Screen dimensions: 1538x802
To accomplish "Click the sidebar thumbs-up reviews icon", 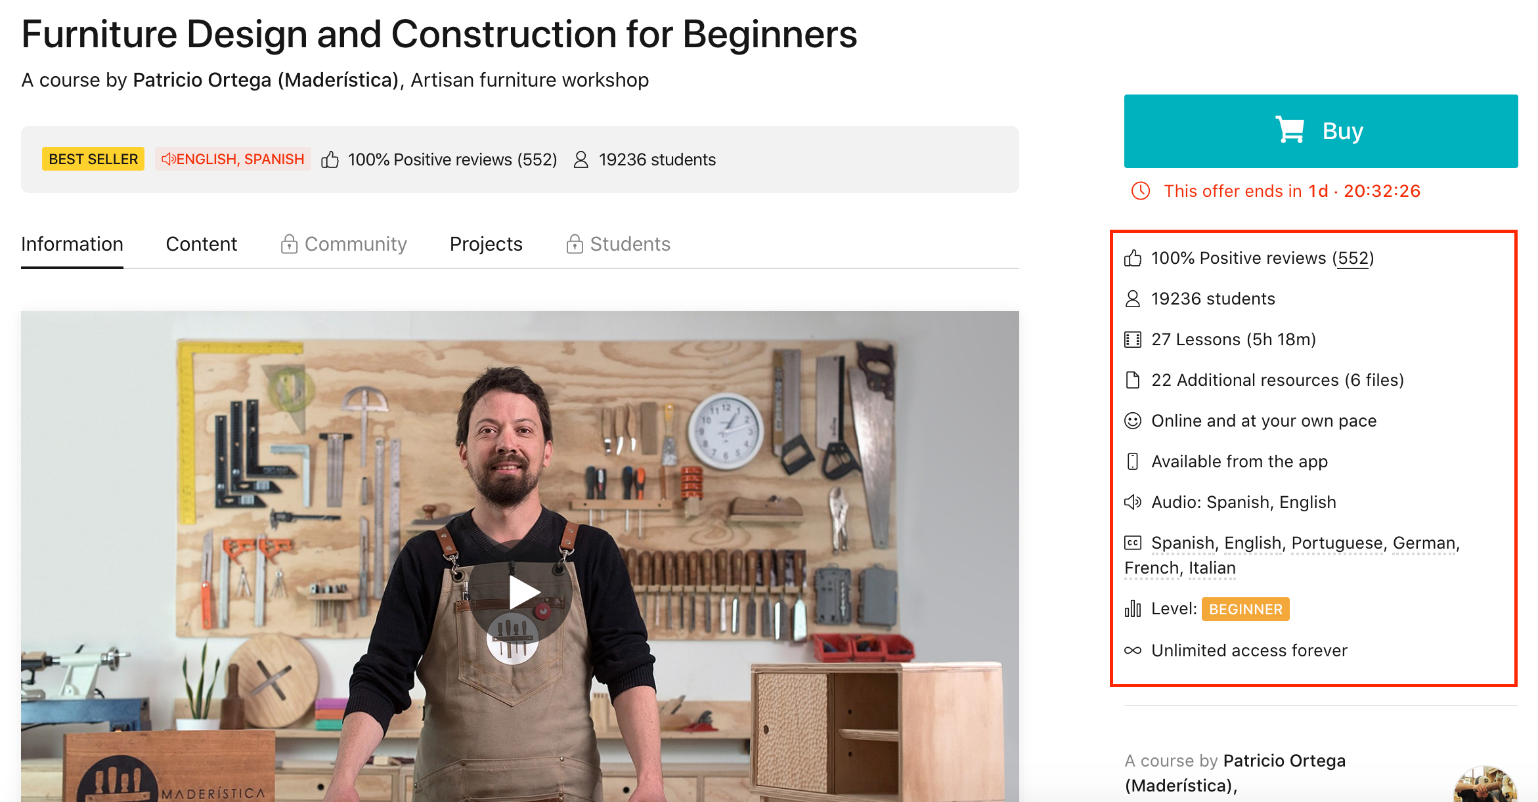I will (1133, 258).
